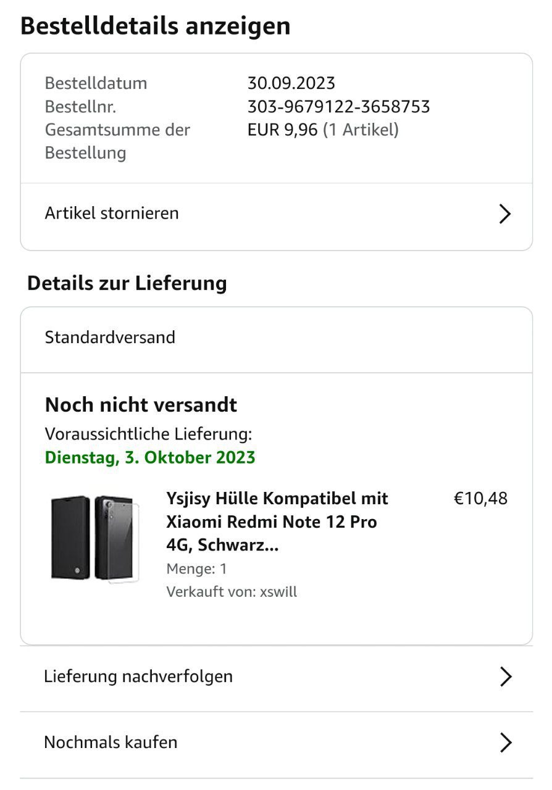Click the seller name xswill
Image resolution: width=552 pixels, height=790 pixels.
click(278, 592)
